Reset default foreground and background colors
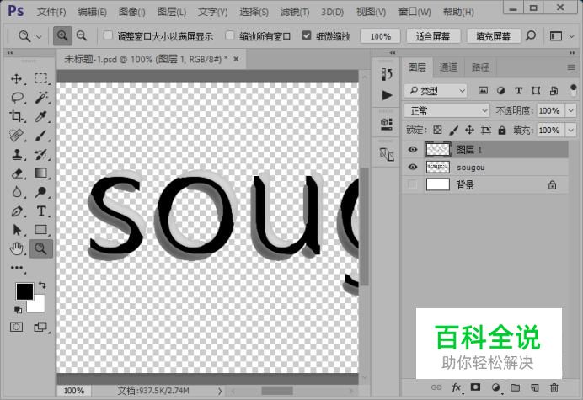Viewport: 583px width, 400px height. (18, 309)
